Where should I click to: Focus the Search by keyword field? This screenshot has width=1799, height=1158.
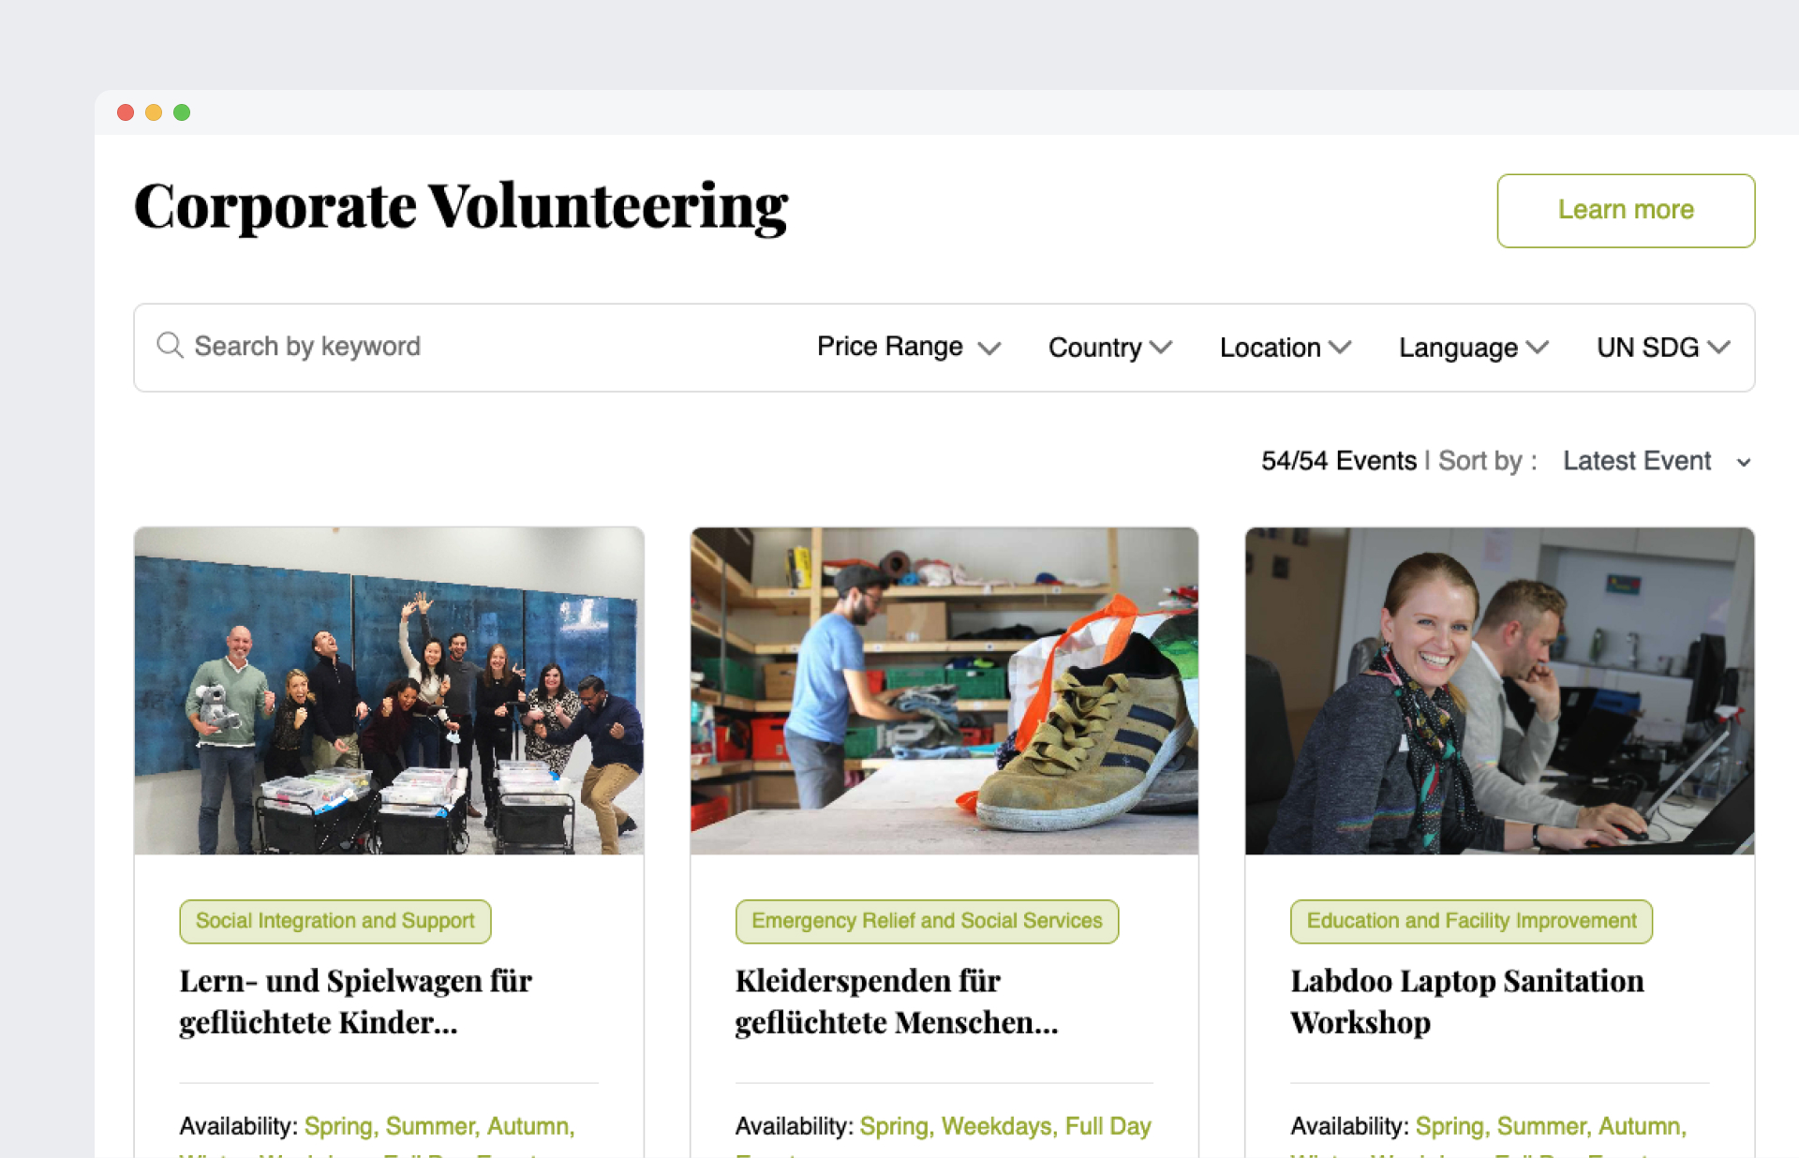tap(468, 347)
